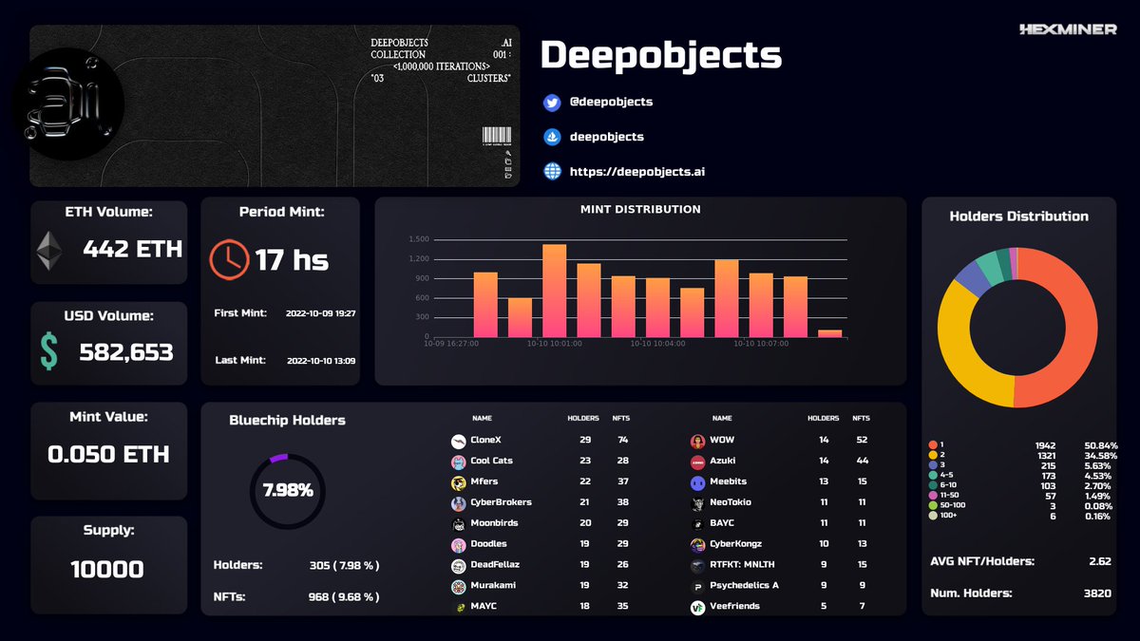Click the OpenSea icon beside deepobjects

(x=552, y=138)
